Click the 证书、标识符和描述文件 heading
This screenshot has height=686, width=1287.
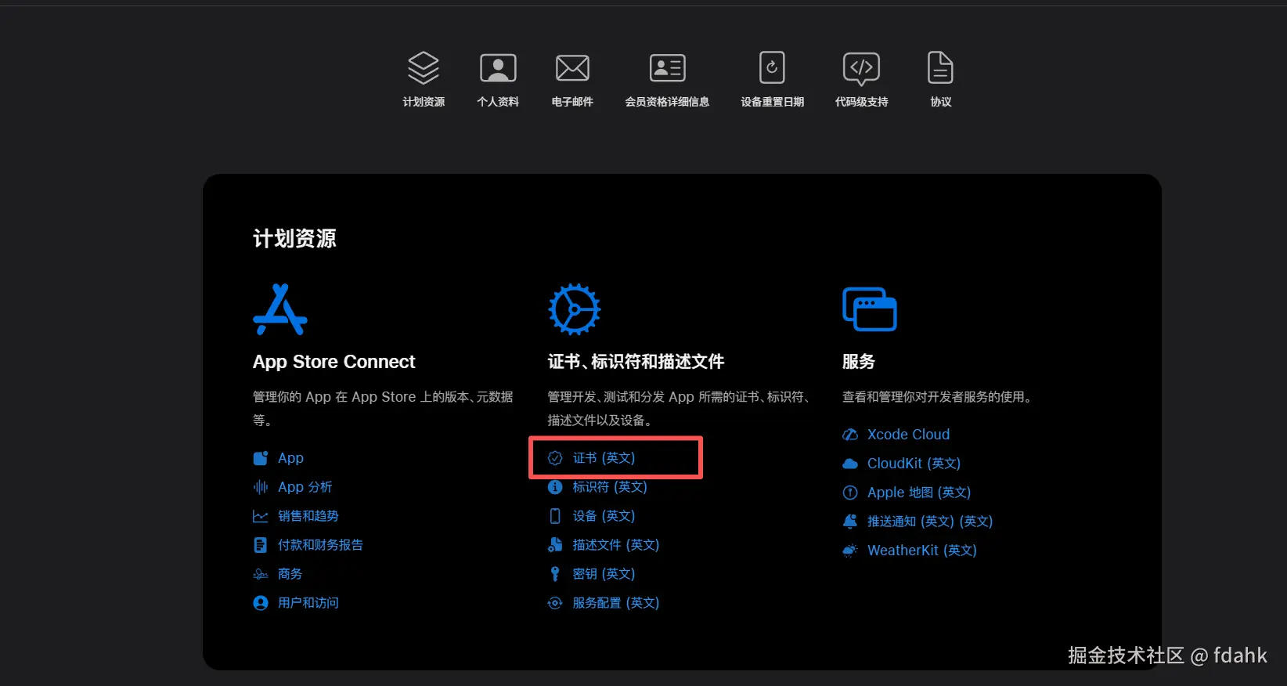click(x=636, y=362)
